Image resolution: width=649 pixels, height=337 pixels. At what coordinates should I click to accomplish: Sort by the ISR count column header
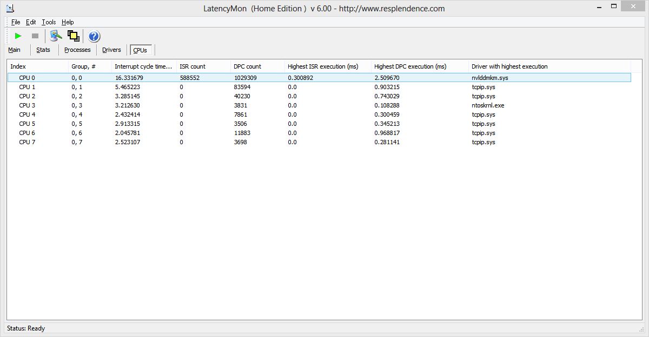click(204, 66)
